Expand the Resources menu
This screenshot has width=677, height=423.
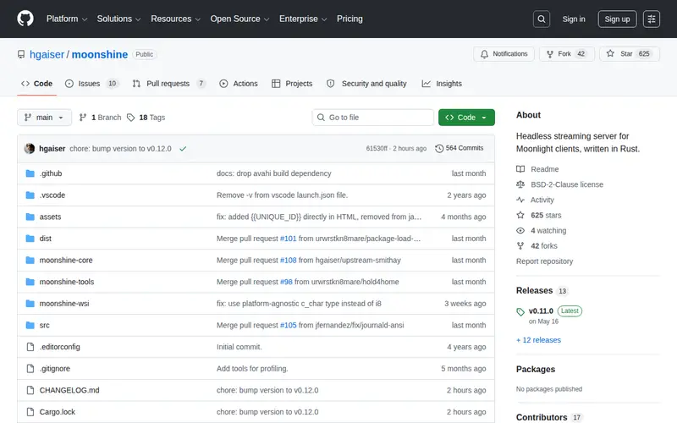[x=176, y=19]
